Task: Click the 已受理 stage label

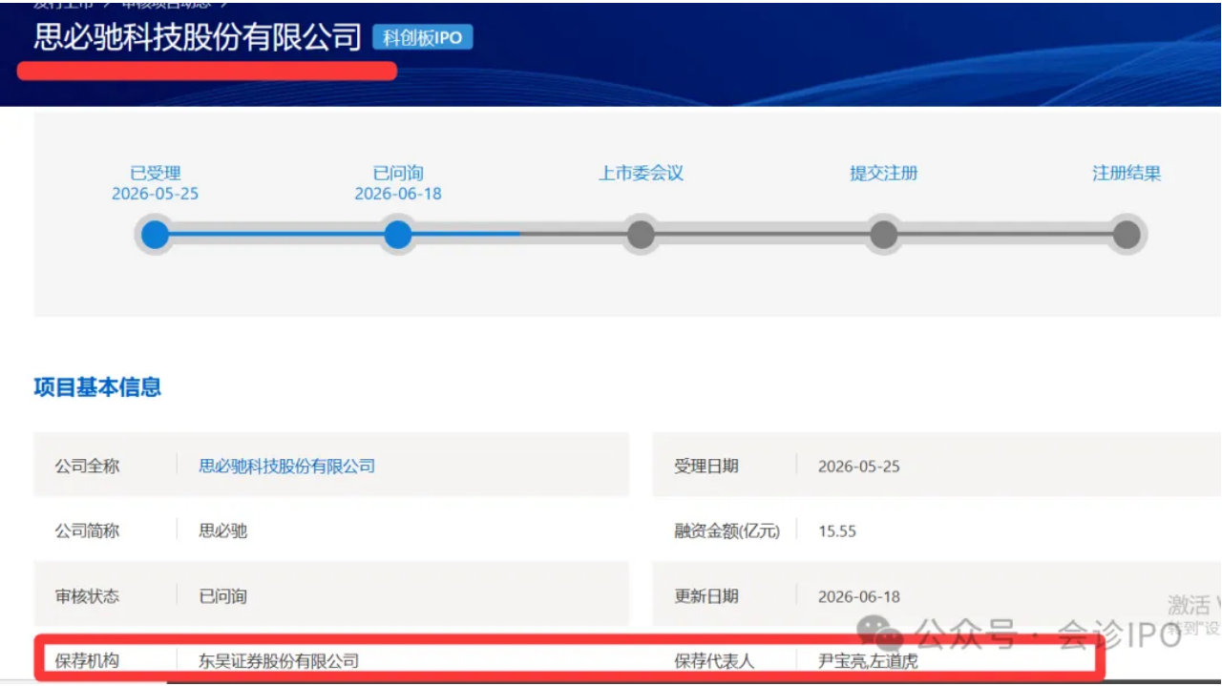Action: pos(156,174)
